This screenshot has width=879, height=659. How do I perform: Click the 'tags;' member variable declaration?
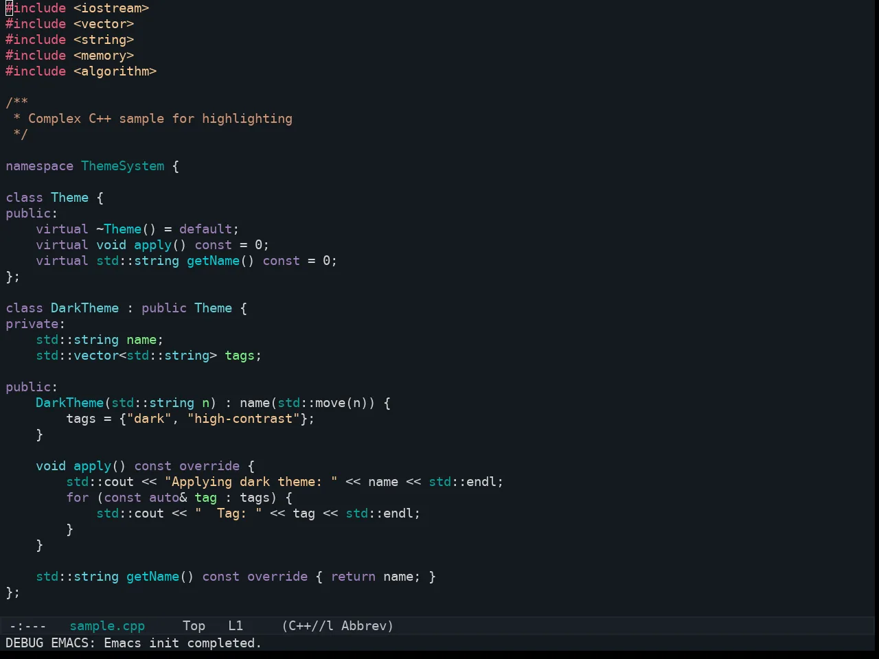click(243, 356)
